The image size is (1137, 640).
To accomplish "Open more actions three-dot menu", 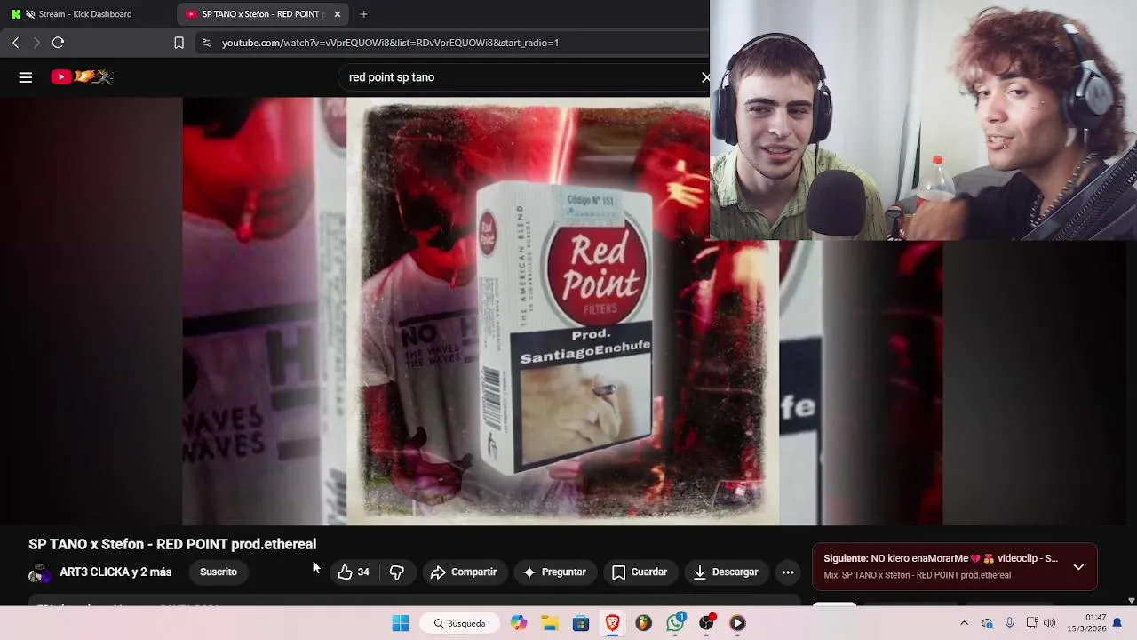I will pos(788,572).
